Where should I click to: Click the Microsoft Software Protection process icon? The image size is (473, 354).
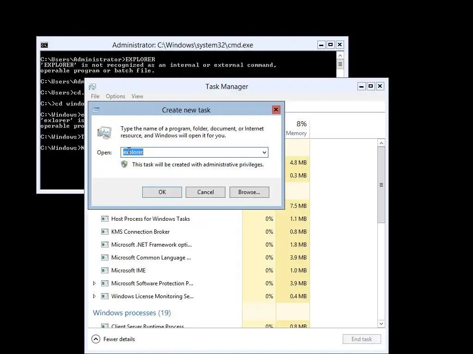click(105, 283)
